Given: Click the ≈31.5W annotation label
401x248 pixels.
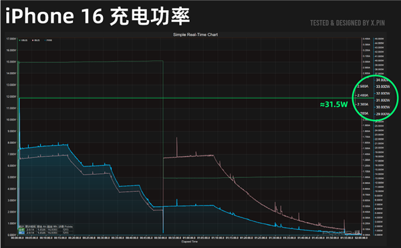Looking at the screenshot, I should [x=333, y=105].
